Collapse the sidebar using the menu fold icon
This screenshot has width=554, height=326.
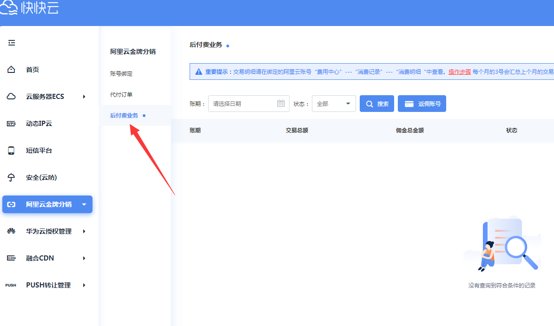click(12, 43)
